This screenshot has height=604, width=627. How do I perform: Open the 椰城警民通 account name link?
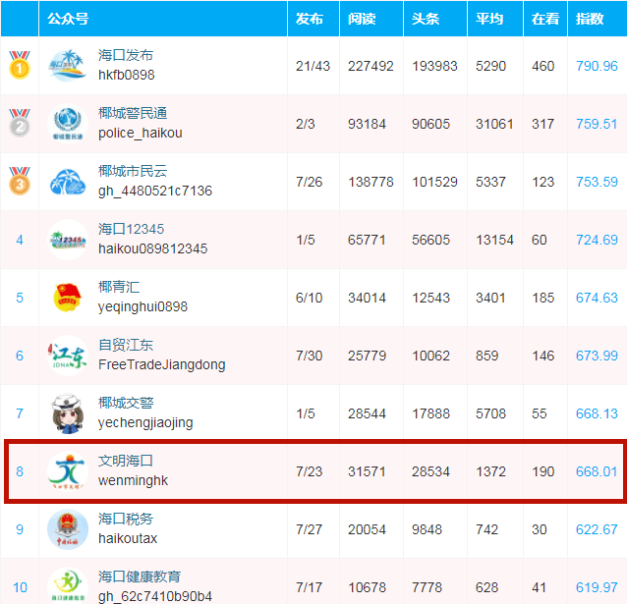[133, 113]
